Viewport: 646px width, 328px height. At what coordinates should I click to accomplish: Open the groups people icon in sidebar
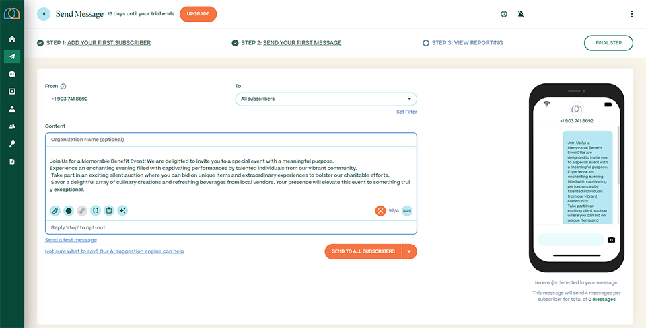[12, 126]
